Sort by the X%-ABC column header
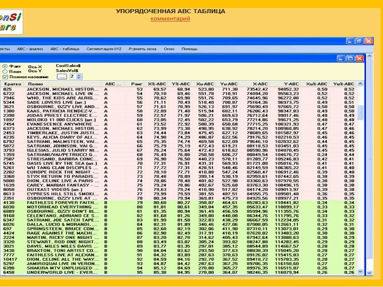Image resolution: width=383 pixels, height=287 pixels. click(156, 84)
